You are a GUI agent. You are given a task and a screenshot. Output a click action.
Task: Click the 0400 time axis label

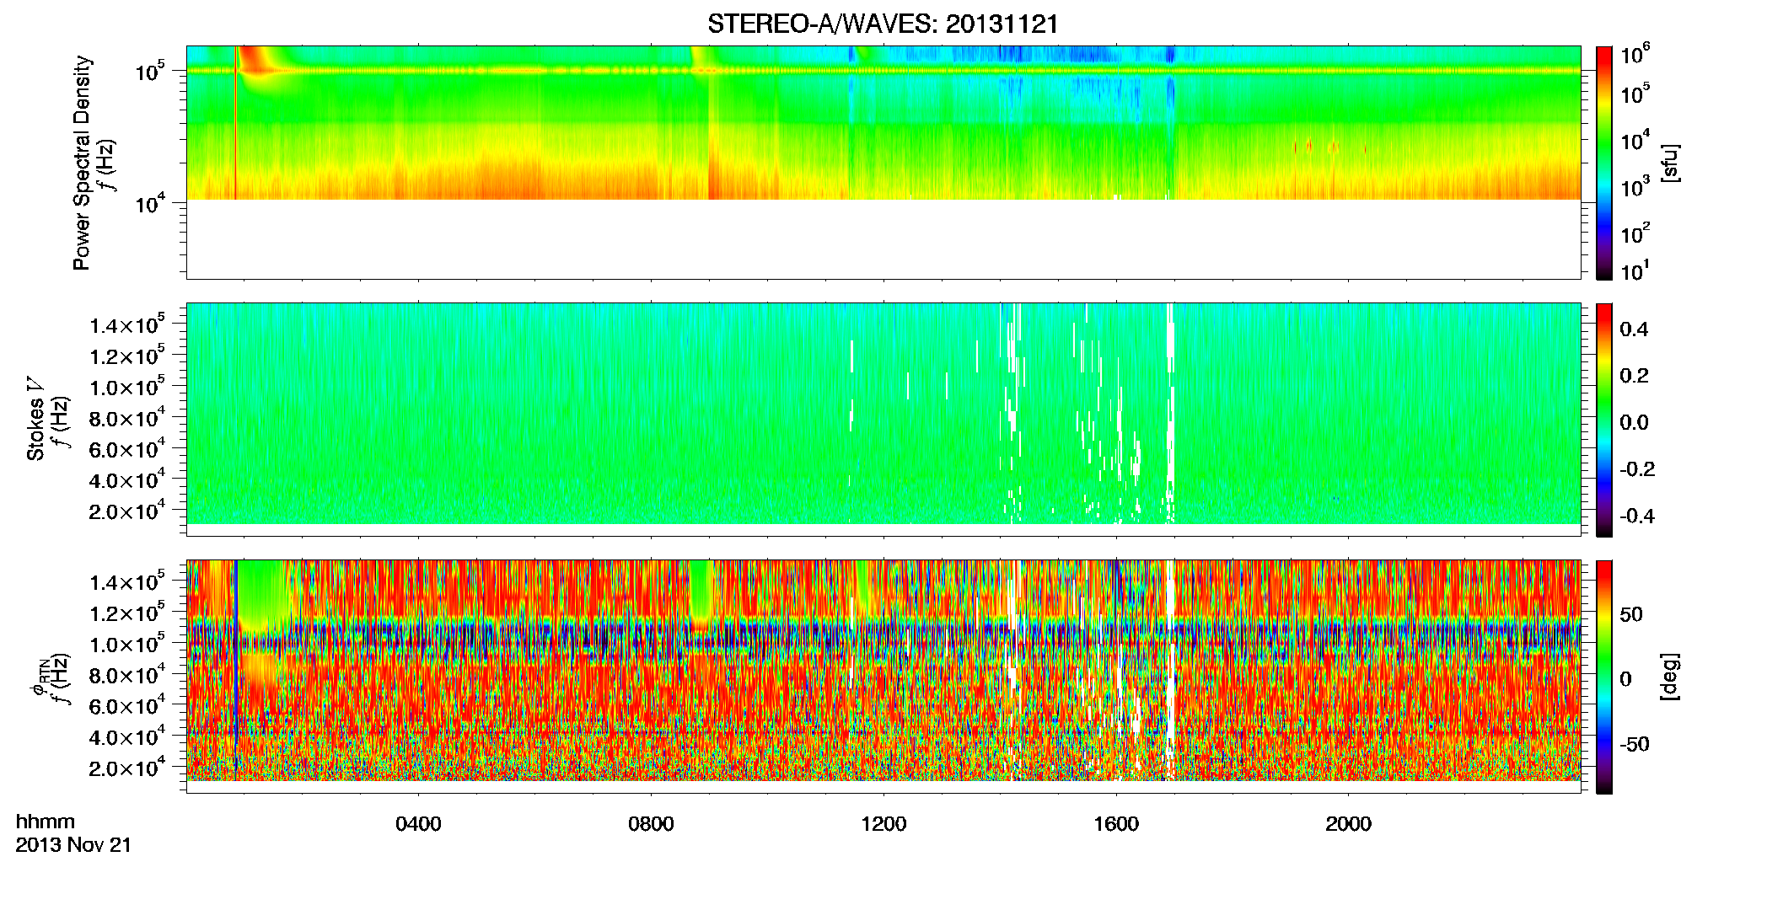click(418, 824)
